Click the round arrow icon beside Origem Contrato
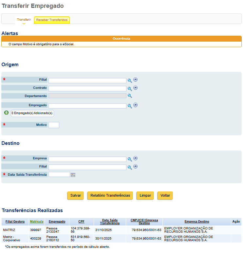 pyautogui.click(x=135, y=88)
